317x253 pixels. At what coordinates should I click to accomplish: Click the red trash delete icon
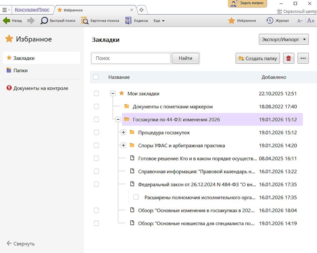(x=288, y=58)
